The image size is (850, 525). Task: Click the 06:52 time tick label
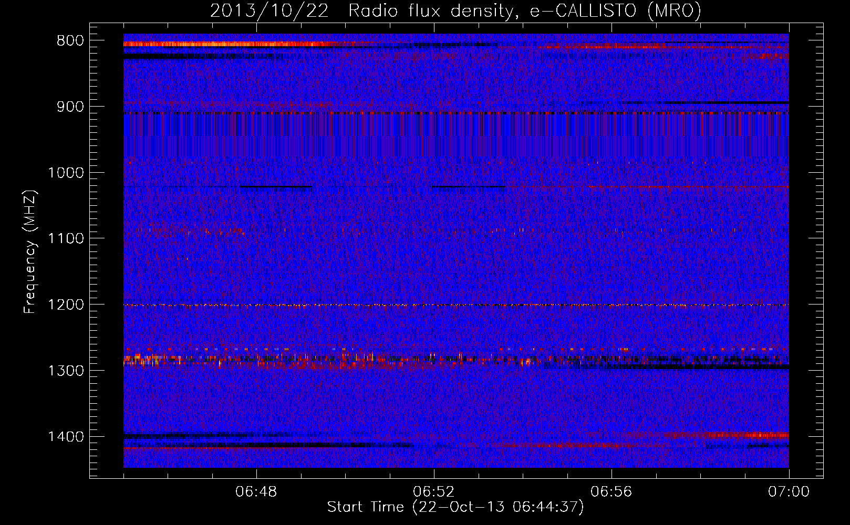pos(434,492)
